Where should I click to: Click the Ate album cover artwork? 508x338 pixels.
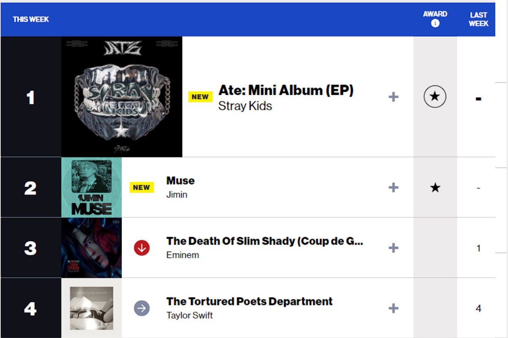(x=122, y=97)
